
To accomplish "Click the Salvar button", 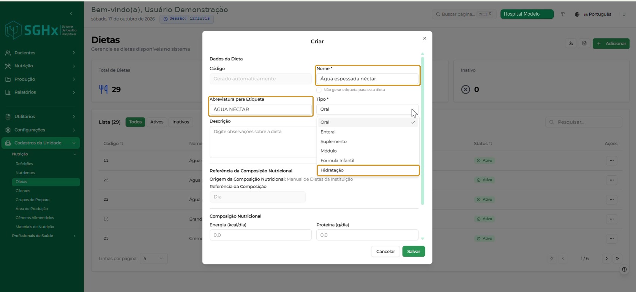I will [x=413, y=252].
